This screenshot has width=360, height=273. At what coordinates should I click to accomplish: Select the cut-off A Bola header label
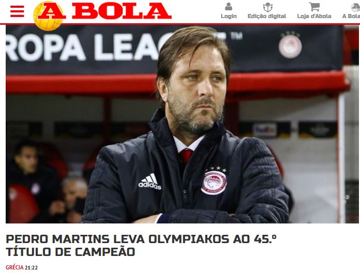tap(351, 17)
